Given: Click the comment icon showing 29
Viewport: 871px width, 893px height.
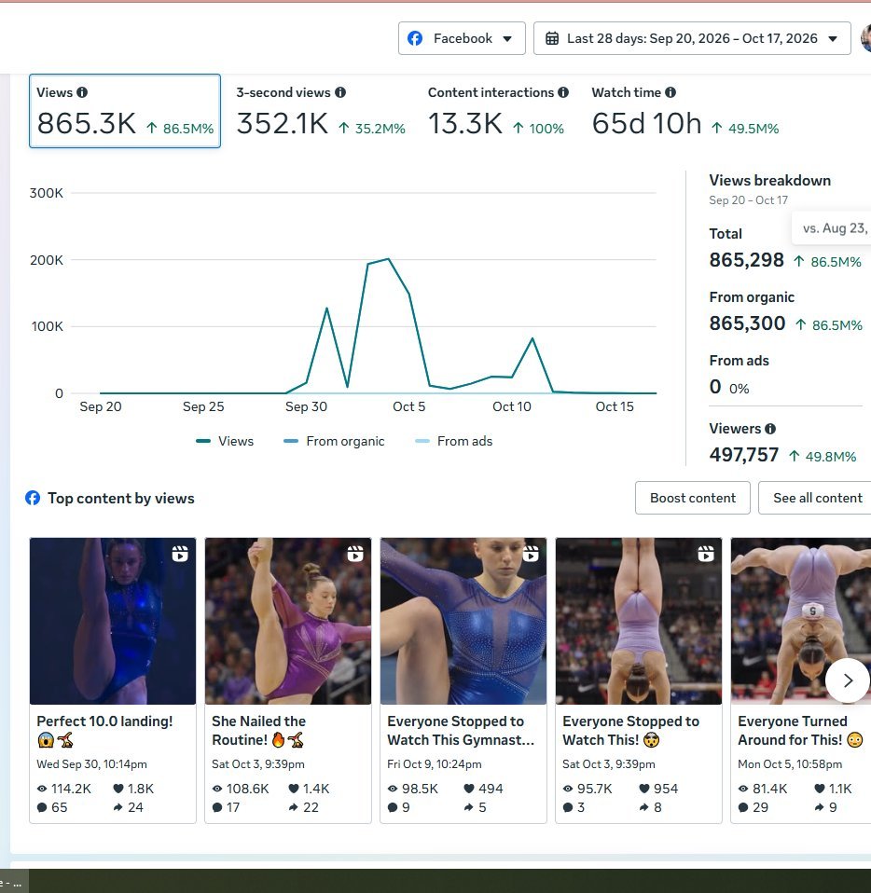Looking at the screenshot, I should (743, 807).
